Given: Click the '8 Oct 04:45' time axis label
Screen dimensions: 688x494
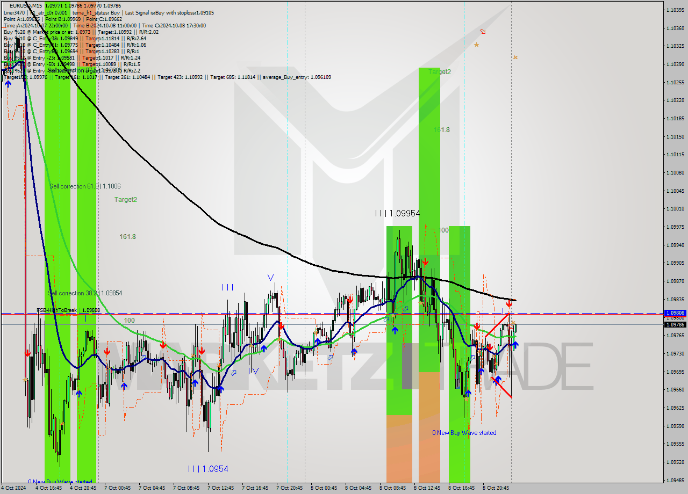Looking at the screenshot, I should 358,488.
